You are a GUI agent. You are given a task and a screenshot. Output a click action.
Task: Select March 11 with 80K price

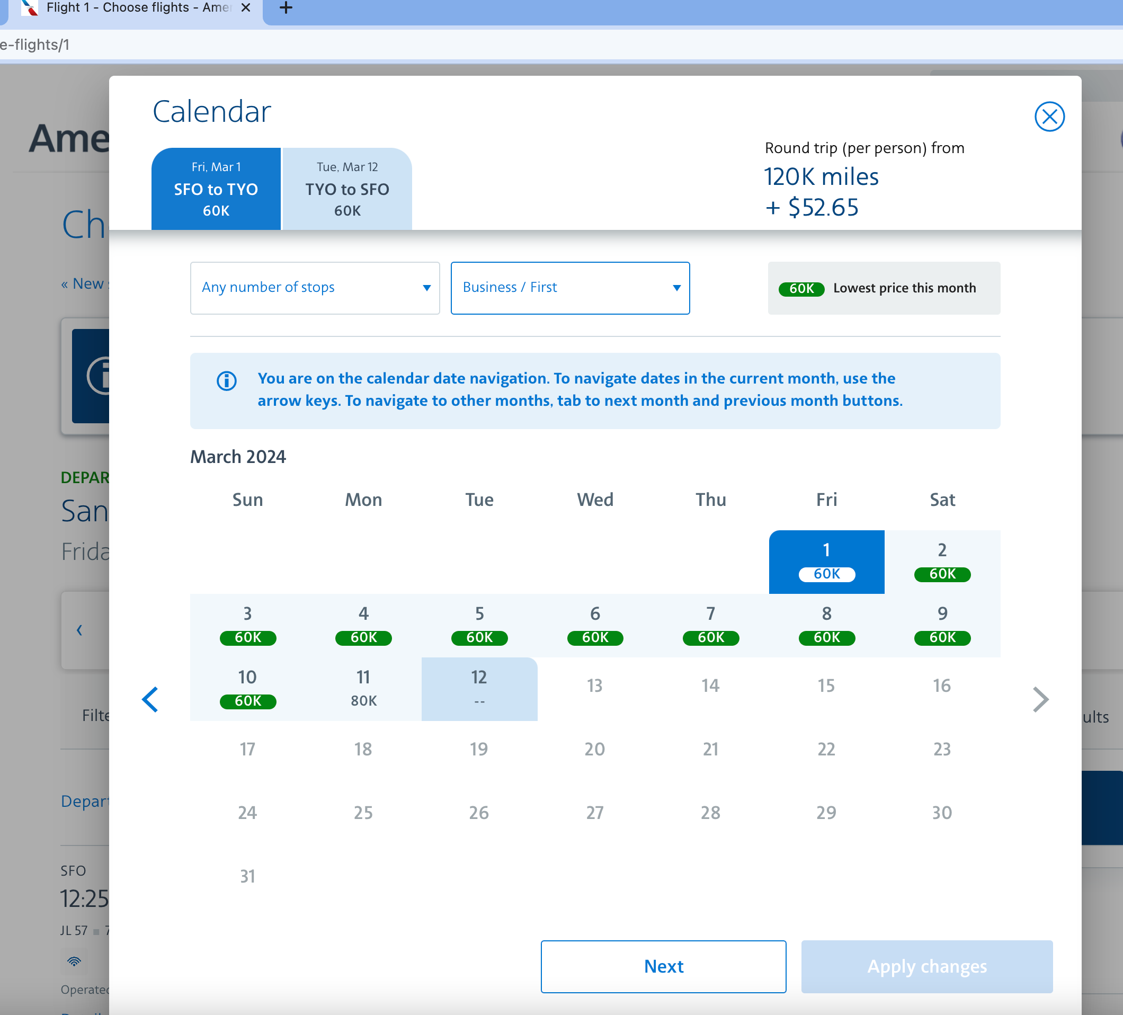pyautogui.click(x=363, y=688)
